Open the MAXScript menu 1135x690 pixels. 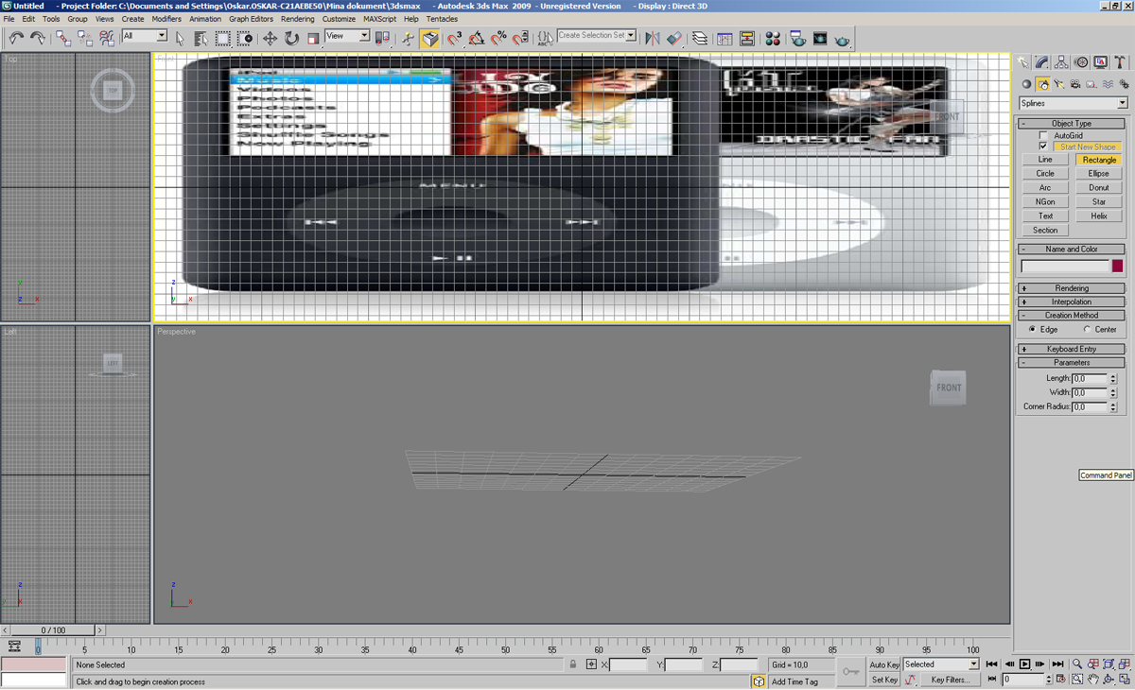pos(379,19)
